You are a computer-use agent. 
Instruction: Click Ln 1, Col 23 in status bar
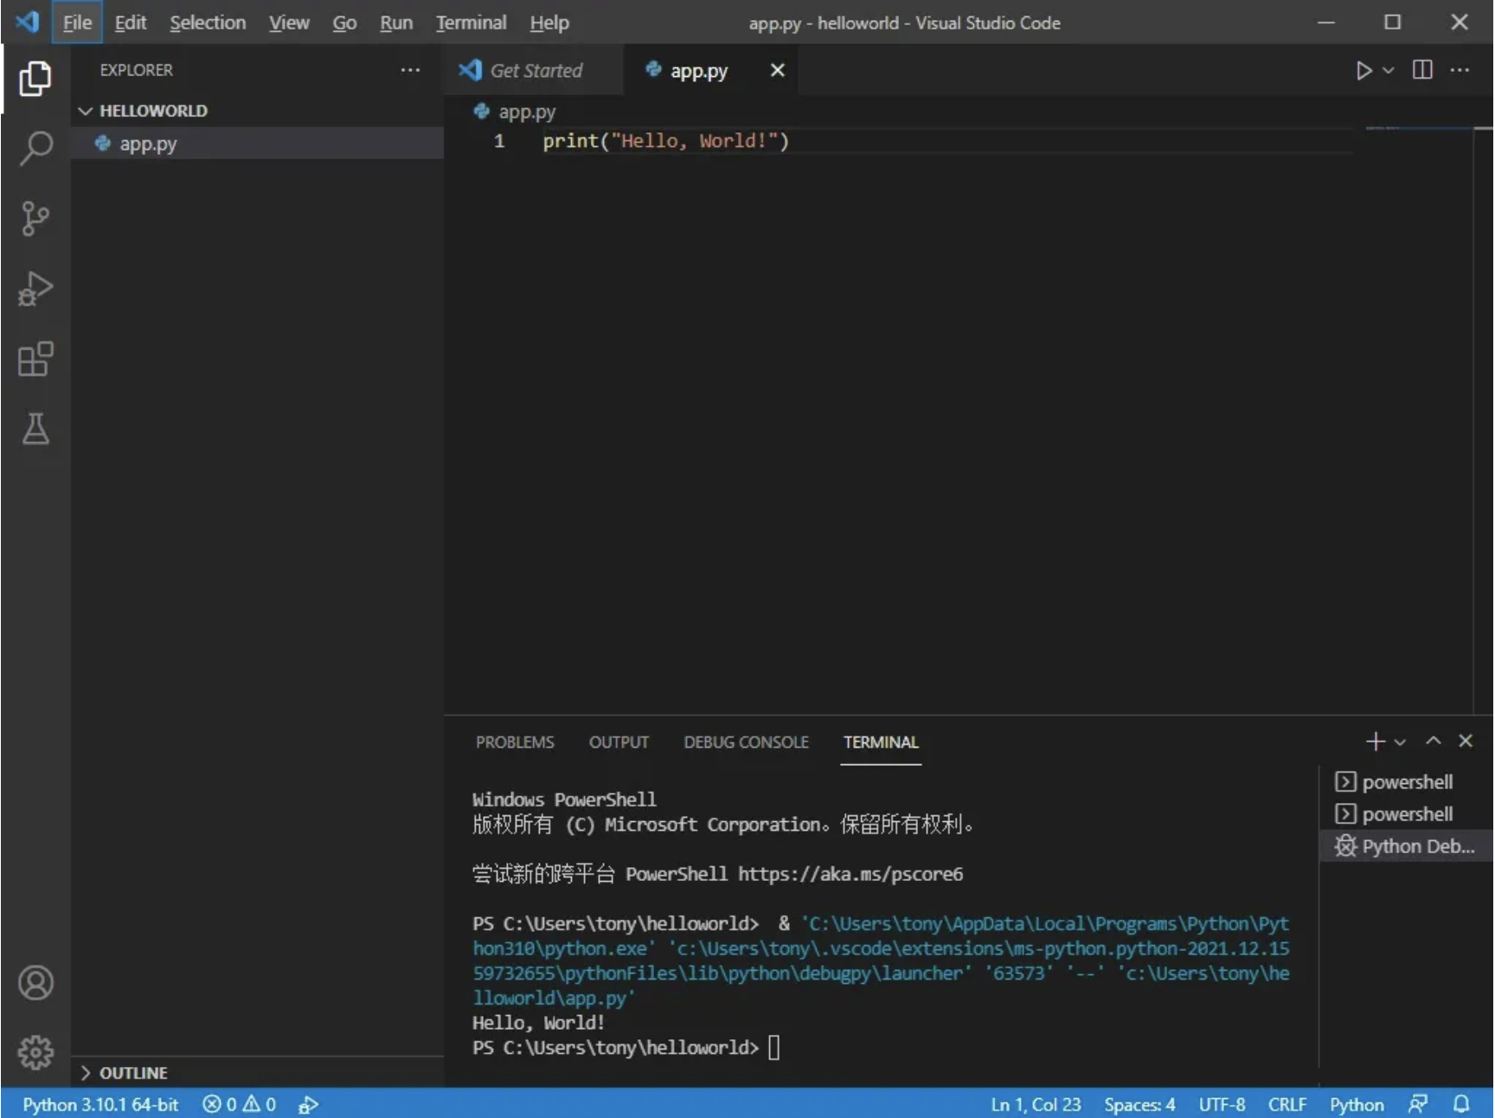click(x=1036, y=1104)
